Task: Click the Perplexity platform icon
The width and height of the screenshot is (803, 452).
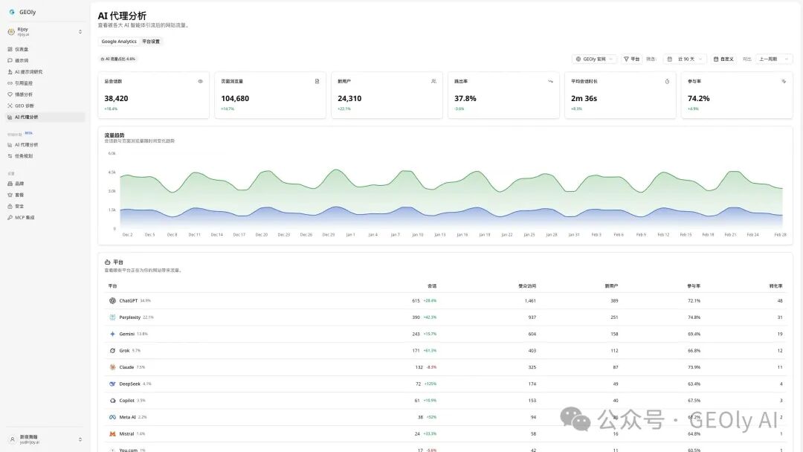Action: [113, 317]
